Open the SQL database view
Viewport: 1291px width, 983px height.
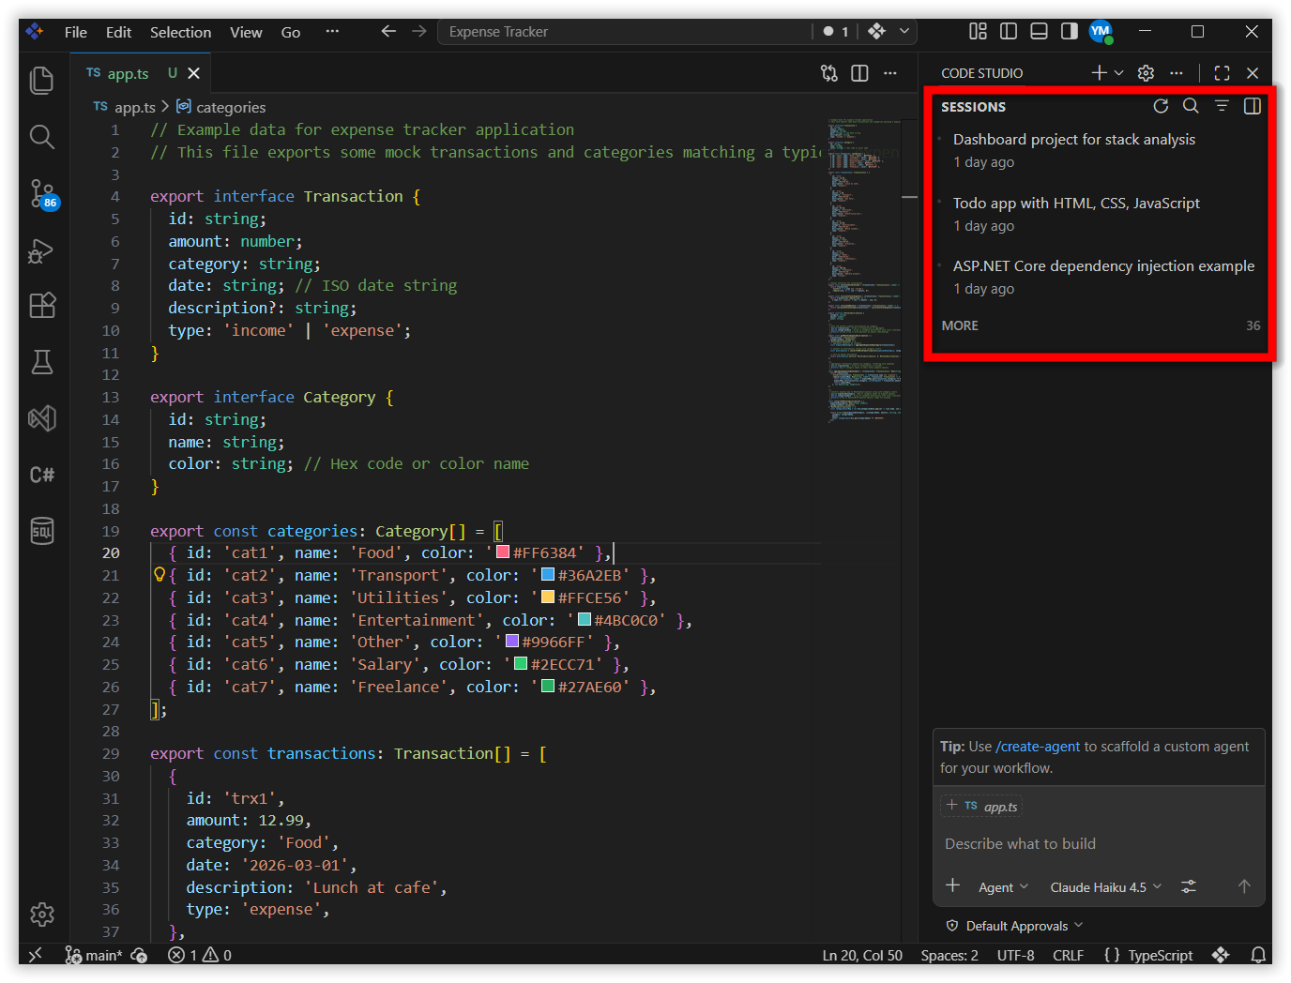pos(42,531)
